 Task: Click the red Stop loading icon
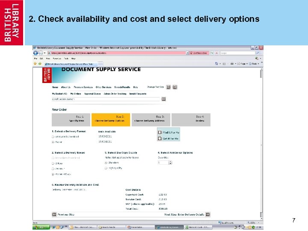click(x=216, y=53)
